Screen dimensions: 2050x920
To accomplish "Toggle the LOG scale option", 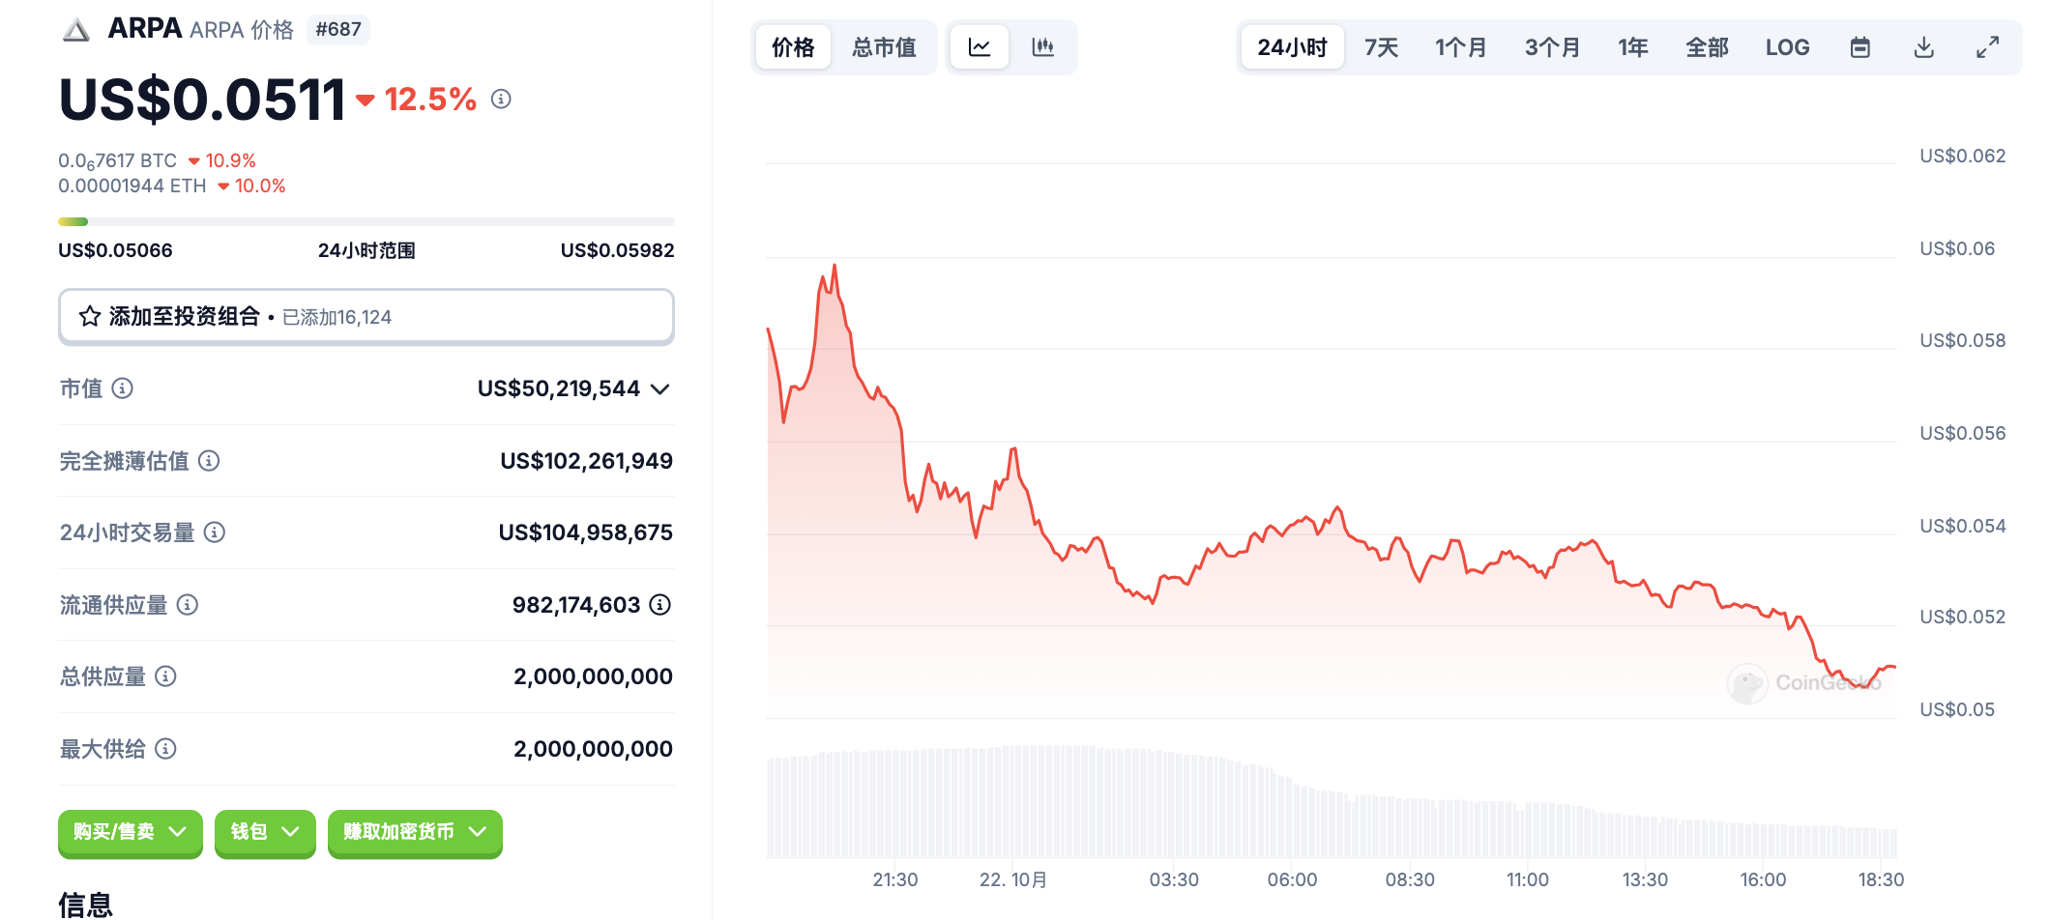I will click(1787, 47).
